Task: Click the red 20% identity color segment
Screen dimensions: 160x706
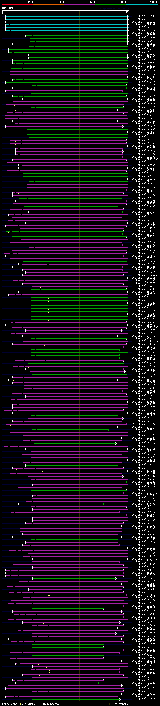Action: coord(18,5)
